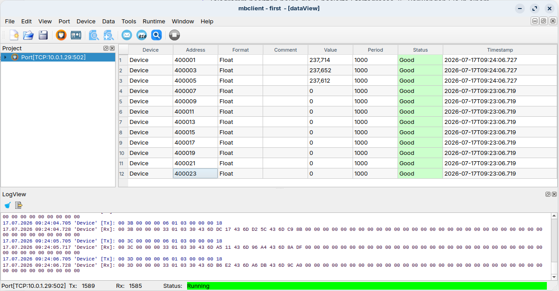
Task: Click the empty Comment cell in row 400003
Action: (286, 70)
